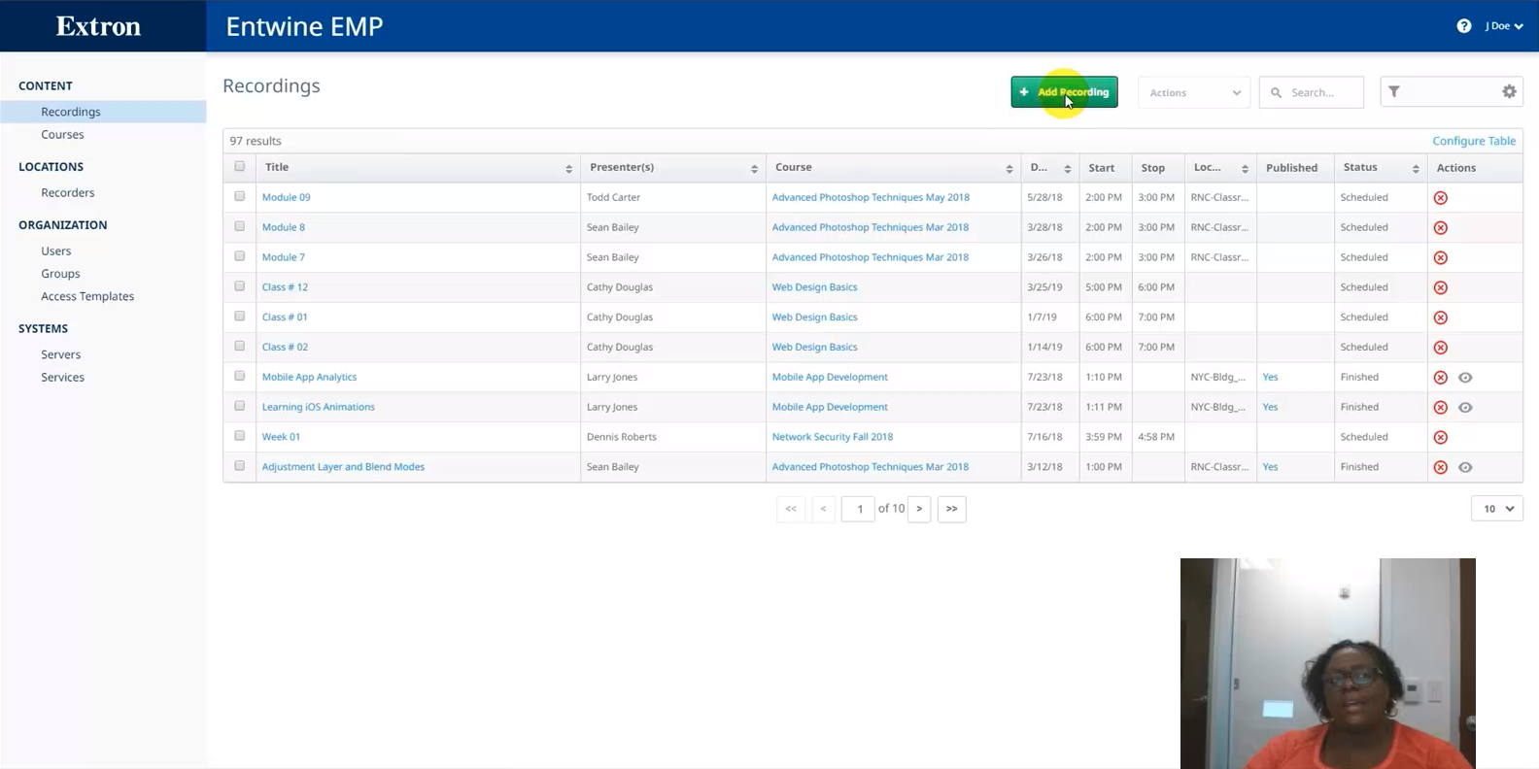Delete the Class # 01 recording
The width and height of the screenshot is (1539, 769).
[1441, 318]
